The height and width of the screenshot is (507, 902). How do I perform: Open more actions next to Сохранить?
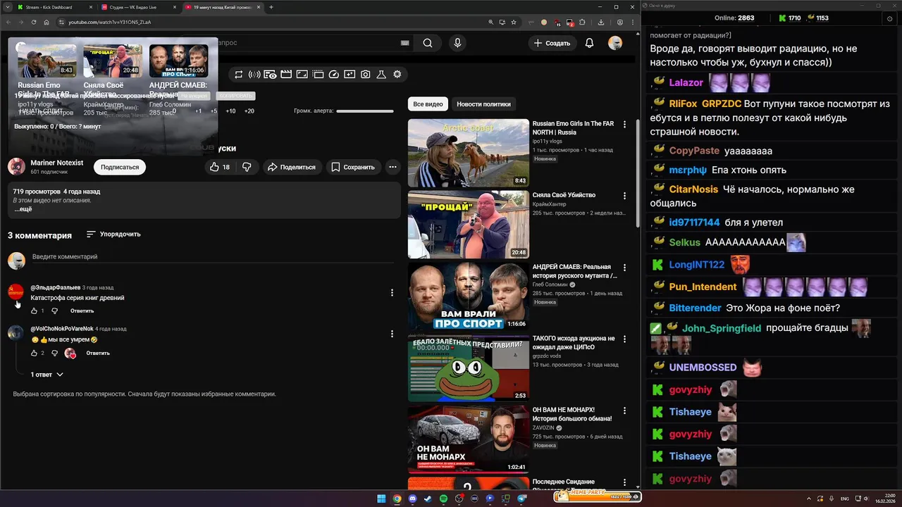click(x=393, y=167)
